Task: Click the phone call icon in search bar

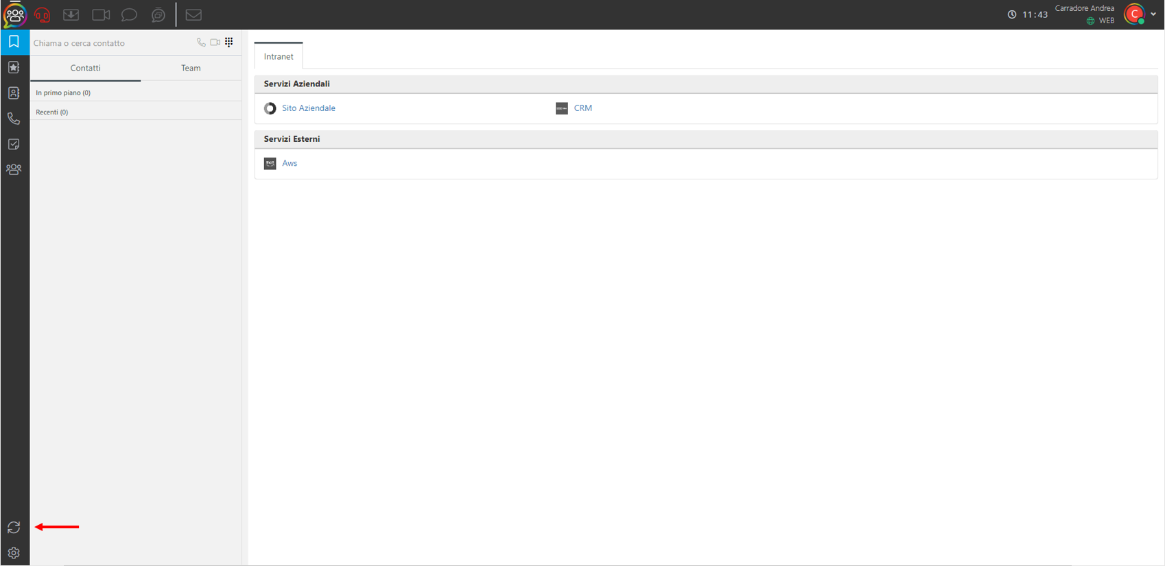Action: (x=201, y=42)
